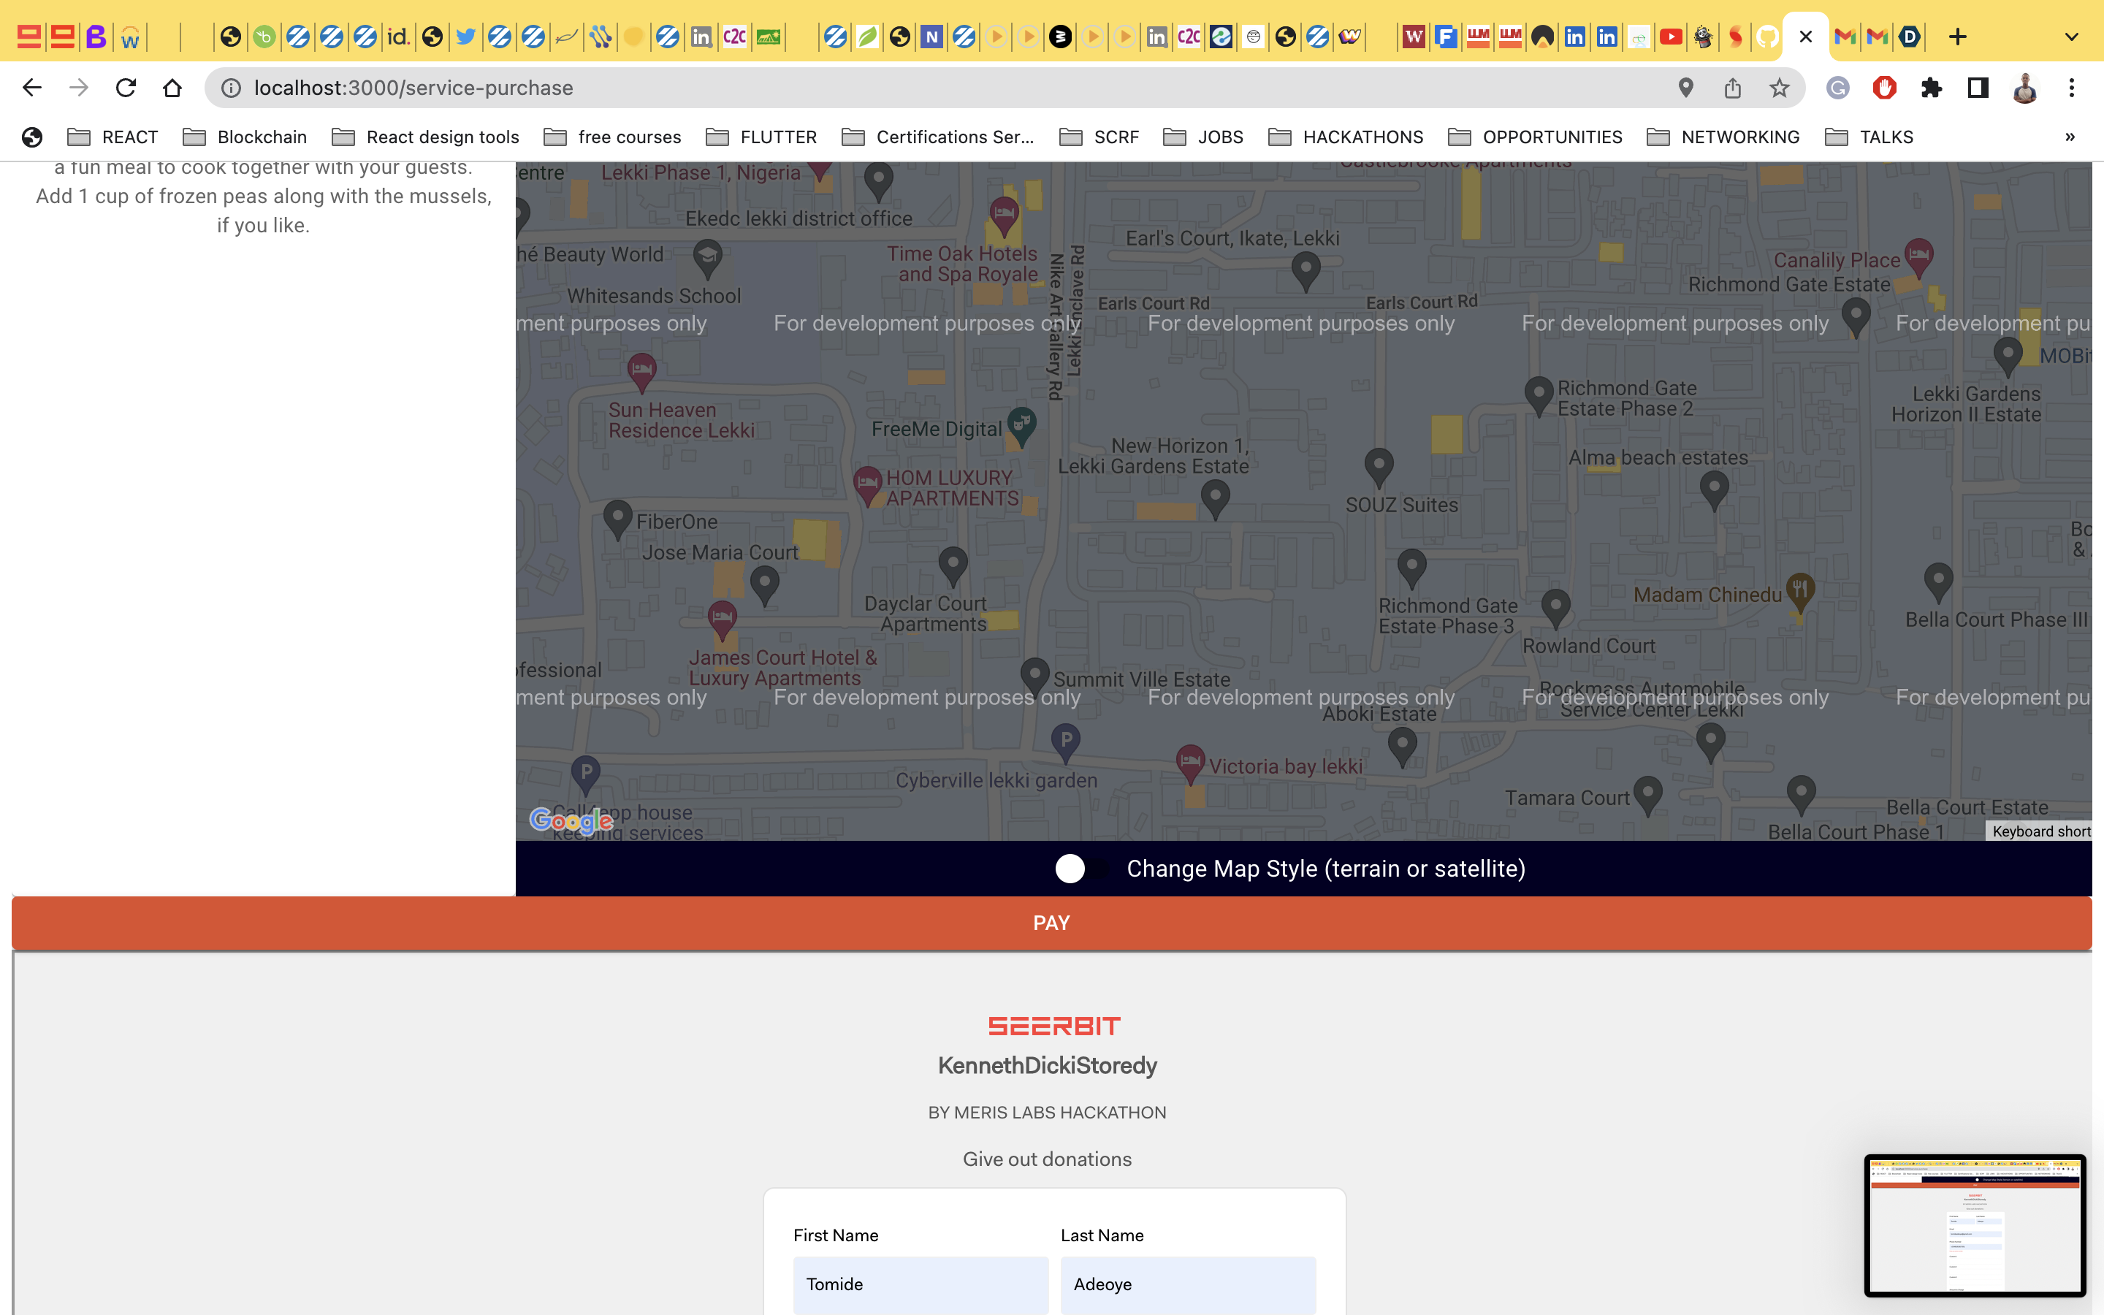Click the Victoria bay lekki hotel pin

pyautogui.click(x=1190, y=764)
